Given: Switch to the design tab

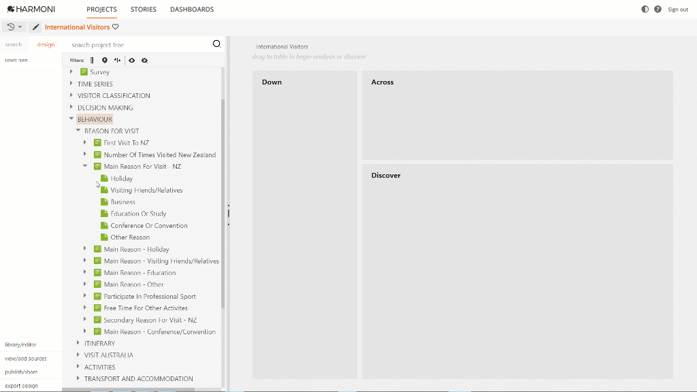Looking at the screenshot, I should pyautogui.click(x=46, y=44).
